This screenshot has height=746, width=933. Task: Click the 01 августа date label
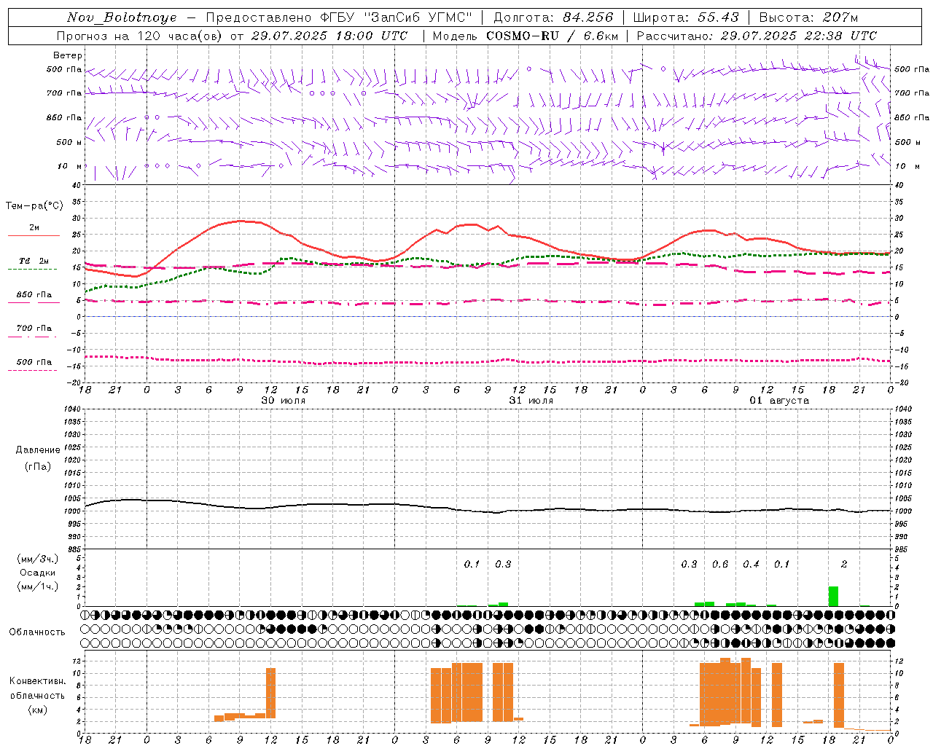[x=779, y=401]
